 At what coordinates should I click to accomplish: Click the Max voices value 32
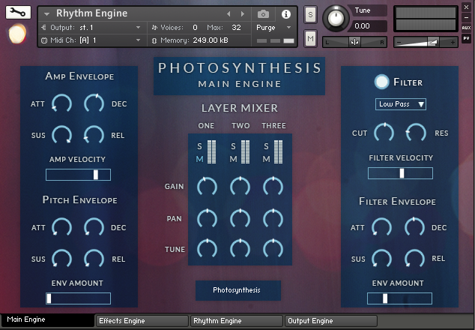pyautogui.click(x=236, y=28)
